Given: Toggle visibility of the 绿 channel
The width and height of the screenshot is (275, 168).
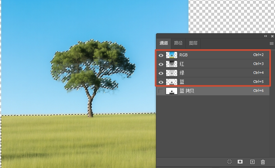Looking at the screenshot, I should click(x=161, y=73).
